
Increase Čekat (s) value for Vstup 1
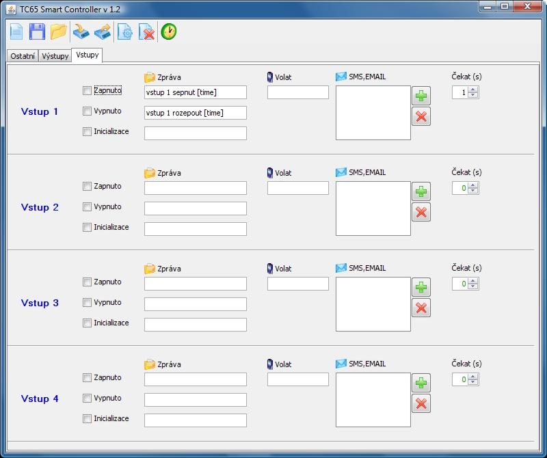[x=473, y=90]
